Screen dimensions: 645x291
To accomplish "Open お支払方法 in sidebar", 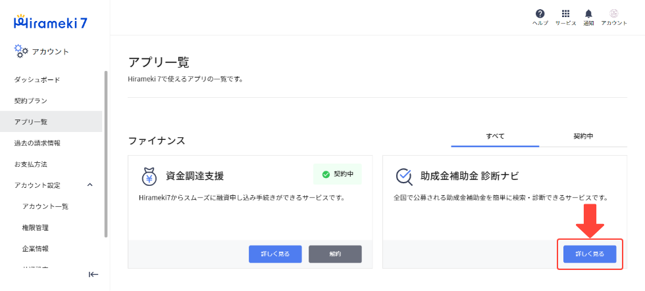I will [30, 164].
